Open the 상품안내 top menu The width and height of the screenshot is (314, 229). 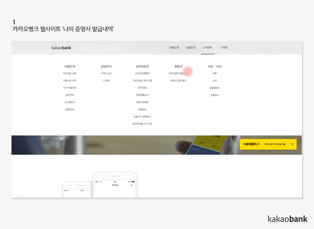[x=191, y=47]
